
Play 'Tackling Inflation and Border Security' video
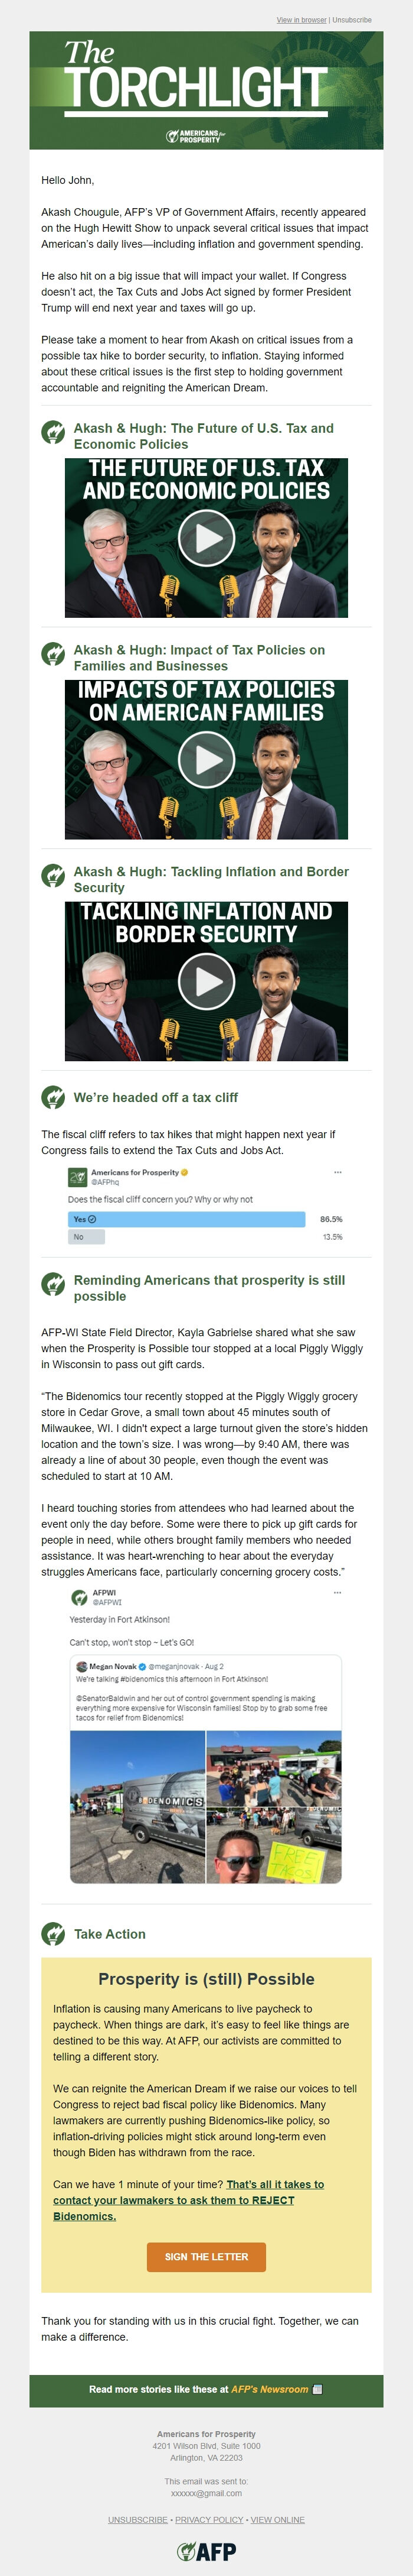pyautogui.click(x=206, y=981)
